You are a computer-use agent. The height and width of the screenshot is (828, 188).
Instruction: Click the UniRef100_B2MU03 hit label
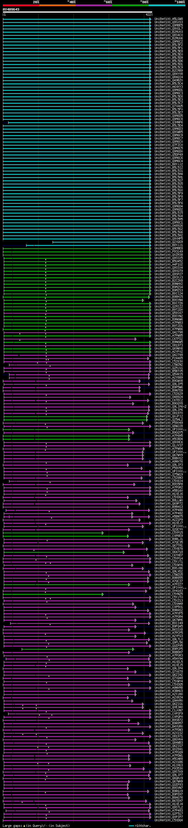[x=169, y=32]
